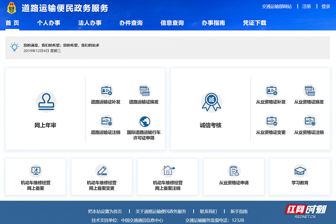The image size is (336, 224).
Task: Select 凭证下载 in the navigation bar
Action: tap(254, 23)
